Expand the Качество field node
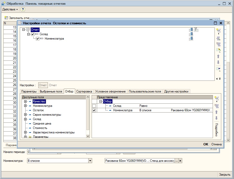This screenshot has height=179, width=234. point(26,102)
